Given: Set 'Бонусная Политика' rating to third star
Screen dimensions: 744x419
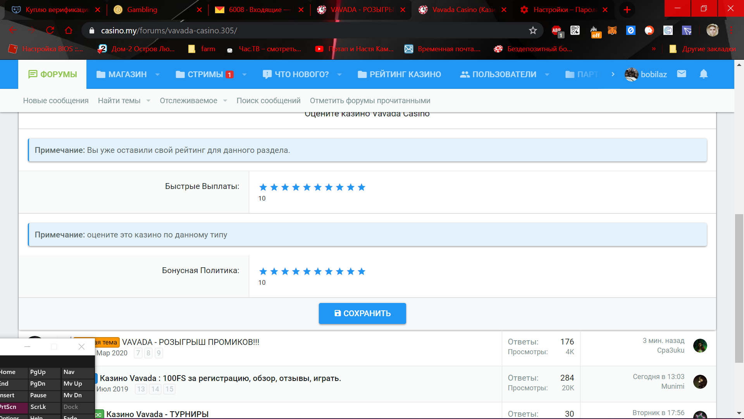Looking at the screenshot, I should pyautogui.click(x=285, y=272).
